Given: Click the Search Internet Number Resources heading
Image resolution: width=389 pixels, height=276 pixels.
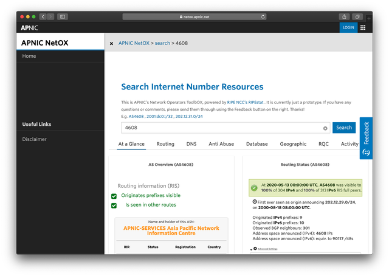Looking at the screenshot, I should pos(192,86).
